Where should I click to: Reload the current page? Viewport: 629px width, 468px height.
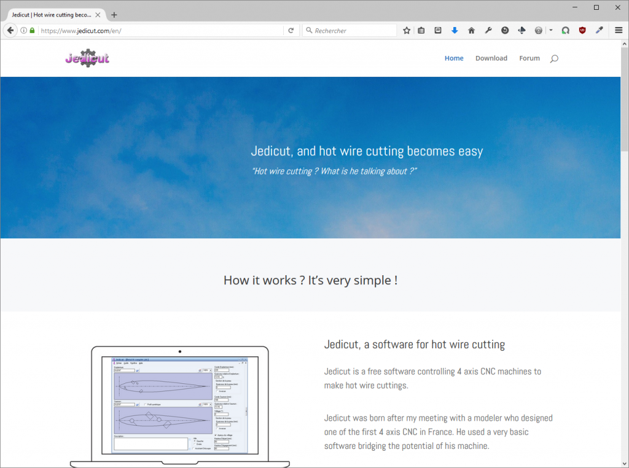pos(291,31)
